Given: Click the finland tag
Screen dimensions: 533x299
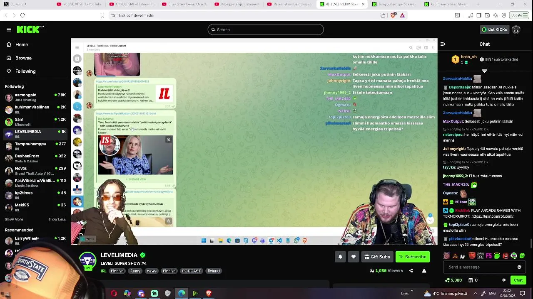Looking at the screenshot, I should pyautogui.click(x=214, y=271).
